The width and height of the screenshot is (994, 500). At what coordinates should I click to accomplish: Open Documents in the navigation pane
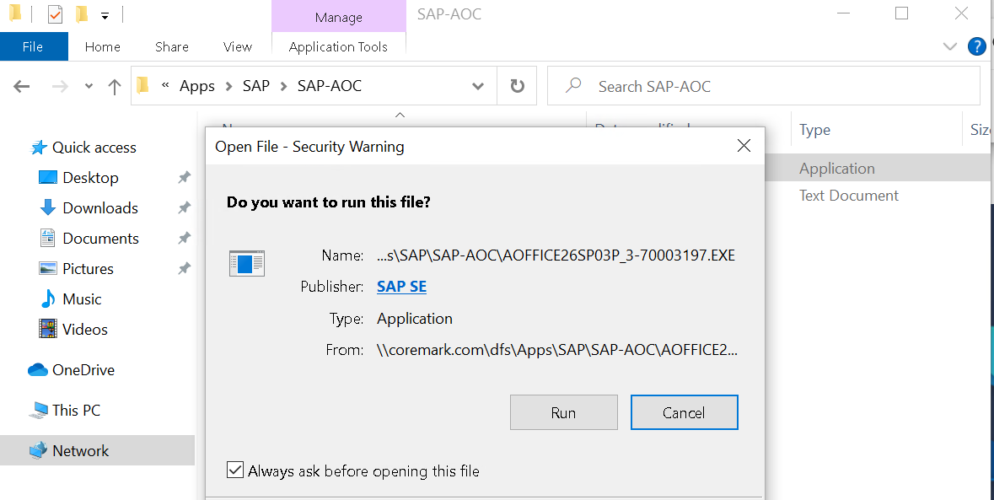pyautogui.click(x=100, y=239)
